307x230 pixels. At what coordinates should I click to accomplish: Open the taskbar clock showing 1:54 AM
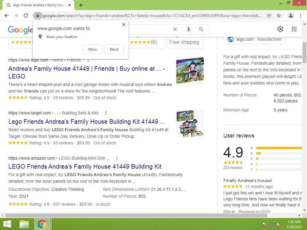294,224
